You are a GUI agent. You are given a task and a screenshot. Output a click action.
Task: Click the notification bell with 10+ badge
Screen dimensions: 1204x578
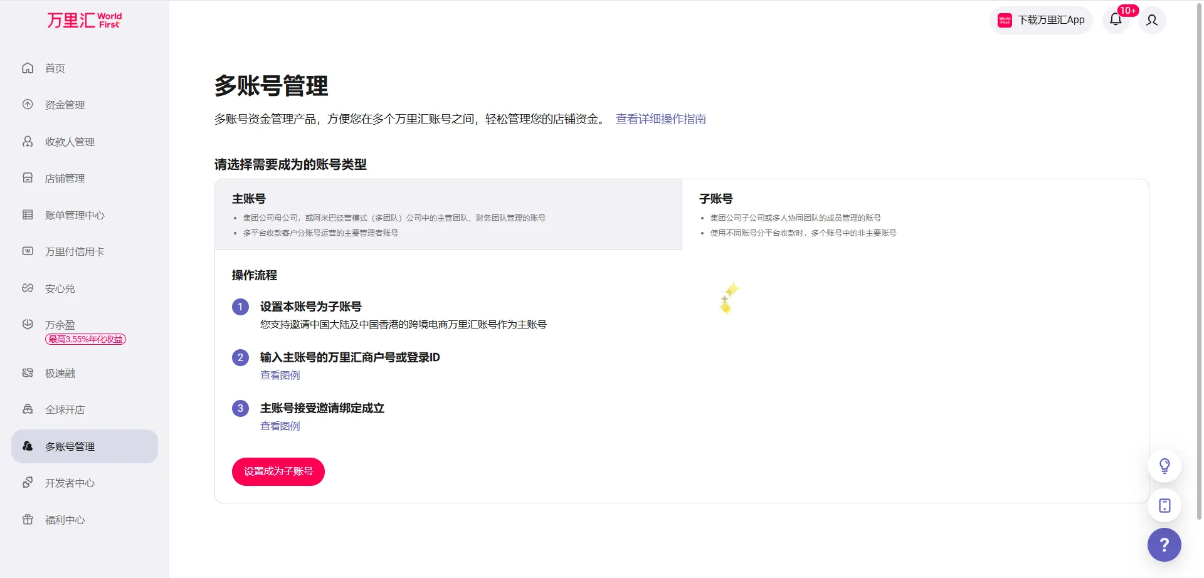pyautogui.click(x=1116, y=19)
